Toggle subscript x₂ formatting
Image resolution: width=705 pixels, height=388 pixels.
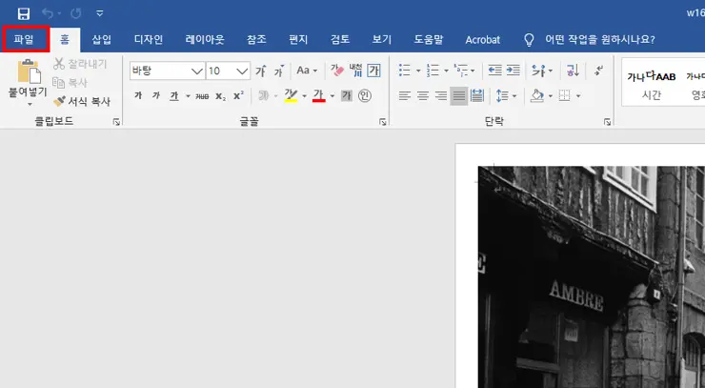click(x=220, y=96)
